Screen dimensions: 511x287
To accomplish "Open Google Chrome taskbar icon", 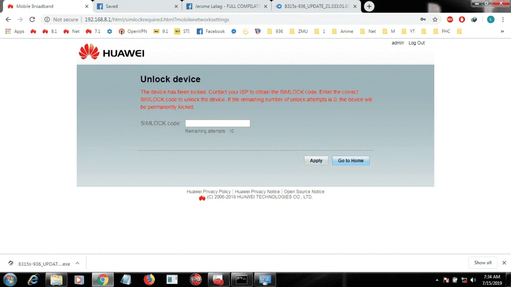I will (102, 279).
